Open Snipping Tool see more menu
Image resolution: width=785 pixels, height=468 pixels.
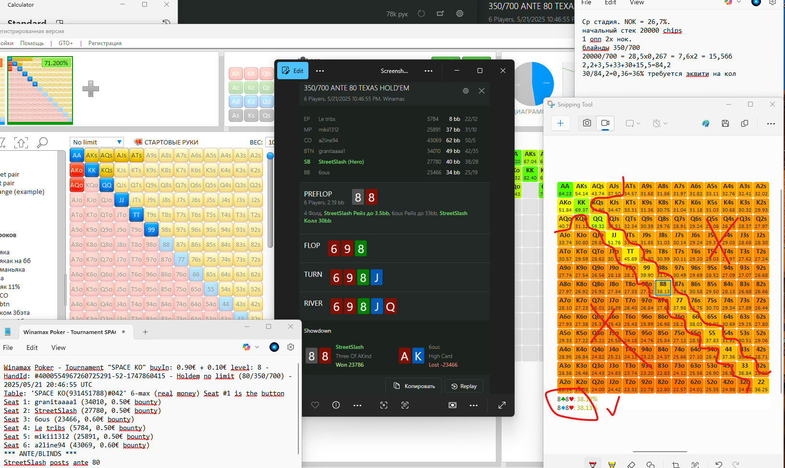click(x=771, y=123)
